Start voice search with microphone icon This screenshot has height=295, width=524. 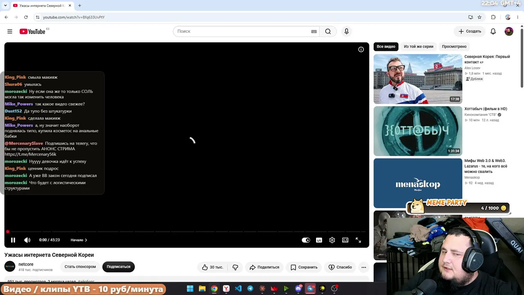pos(346,32)
